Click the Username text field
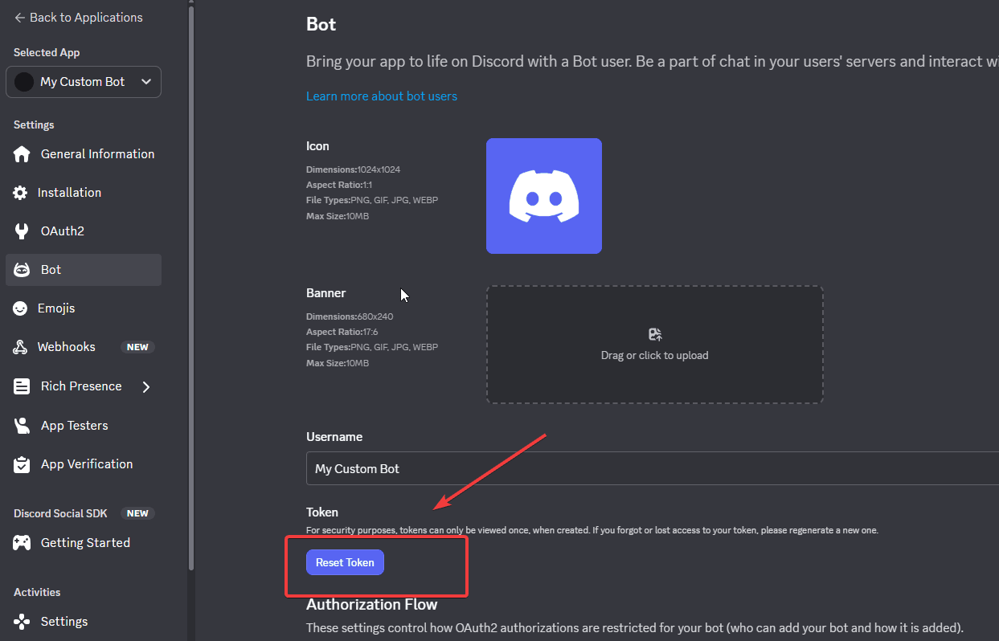 pyautogui.click(x=643, y=468)
